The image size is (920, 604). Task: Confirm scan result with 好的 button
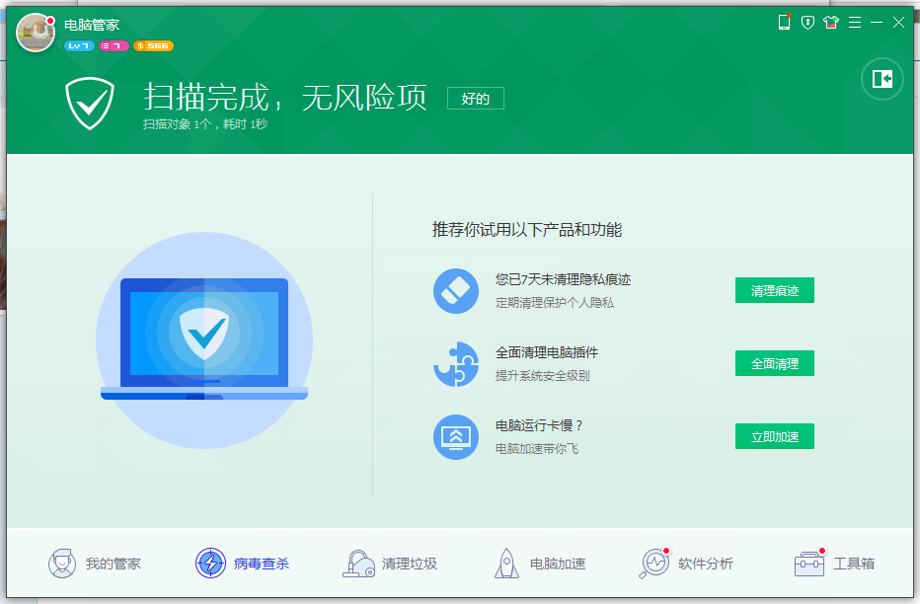(x=475, y=98)
